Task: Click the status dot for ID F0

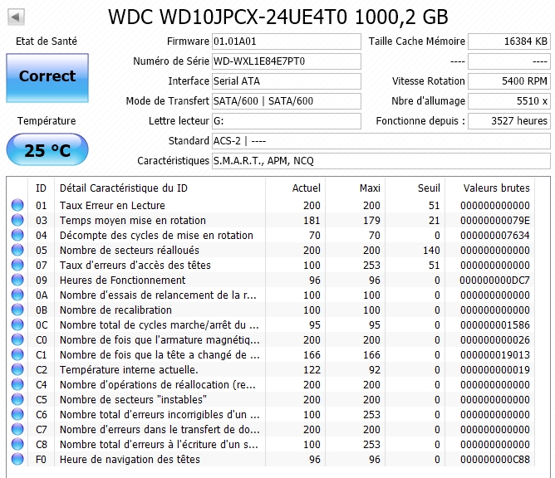Action: 17,459
